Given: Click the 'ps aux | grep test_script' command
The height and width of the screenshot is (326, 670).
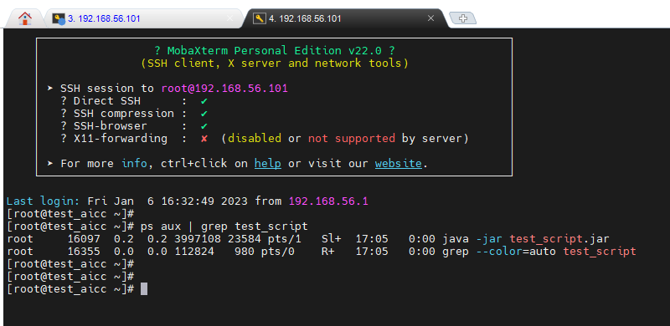Looking at the screenshot, I should coord(224,227).
